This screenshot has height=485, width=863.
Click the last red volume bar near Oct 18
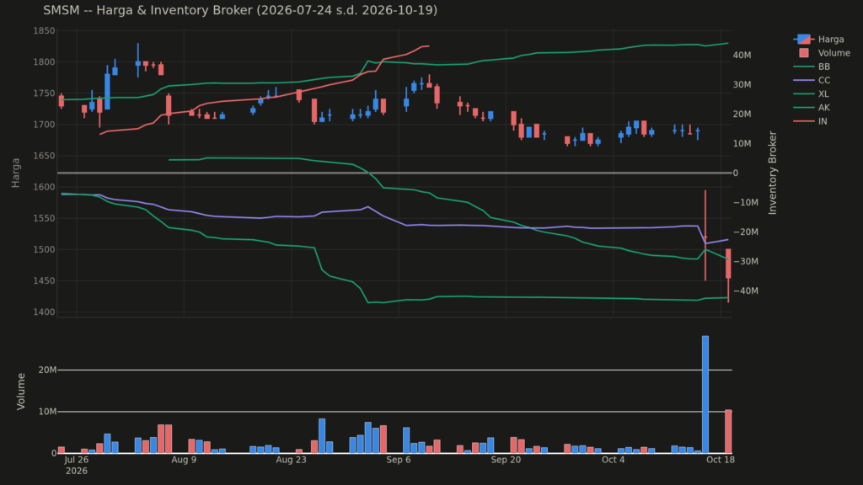click(x=728, y=432)
